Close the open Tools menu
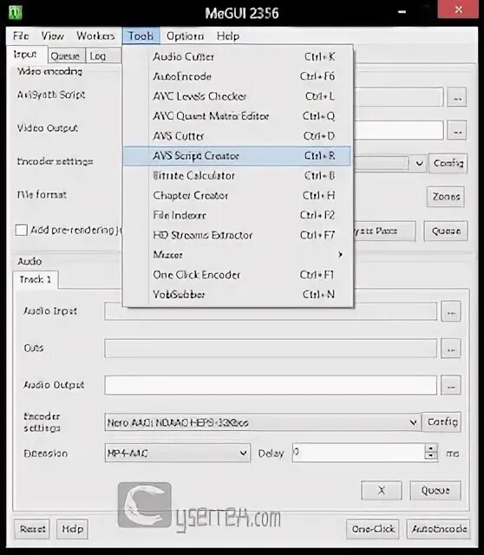This screenshot has height=555, width=484. (141, 36)
